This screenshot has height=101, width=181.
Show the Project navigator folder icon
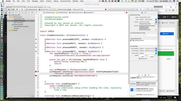click(10, 13)
